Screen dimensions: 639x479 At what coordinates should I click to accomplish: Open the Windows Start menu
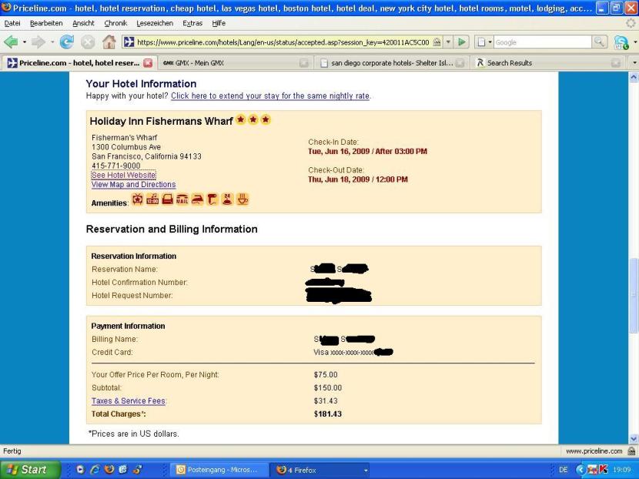pos(29,469)
